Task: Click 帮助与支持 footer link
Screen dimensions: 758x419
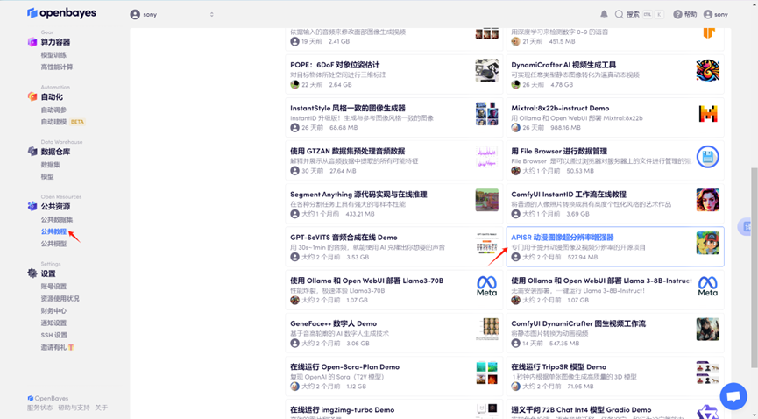Action: [x=74, y=408]
